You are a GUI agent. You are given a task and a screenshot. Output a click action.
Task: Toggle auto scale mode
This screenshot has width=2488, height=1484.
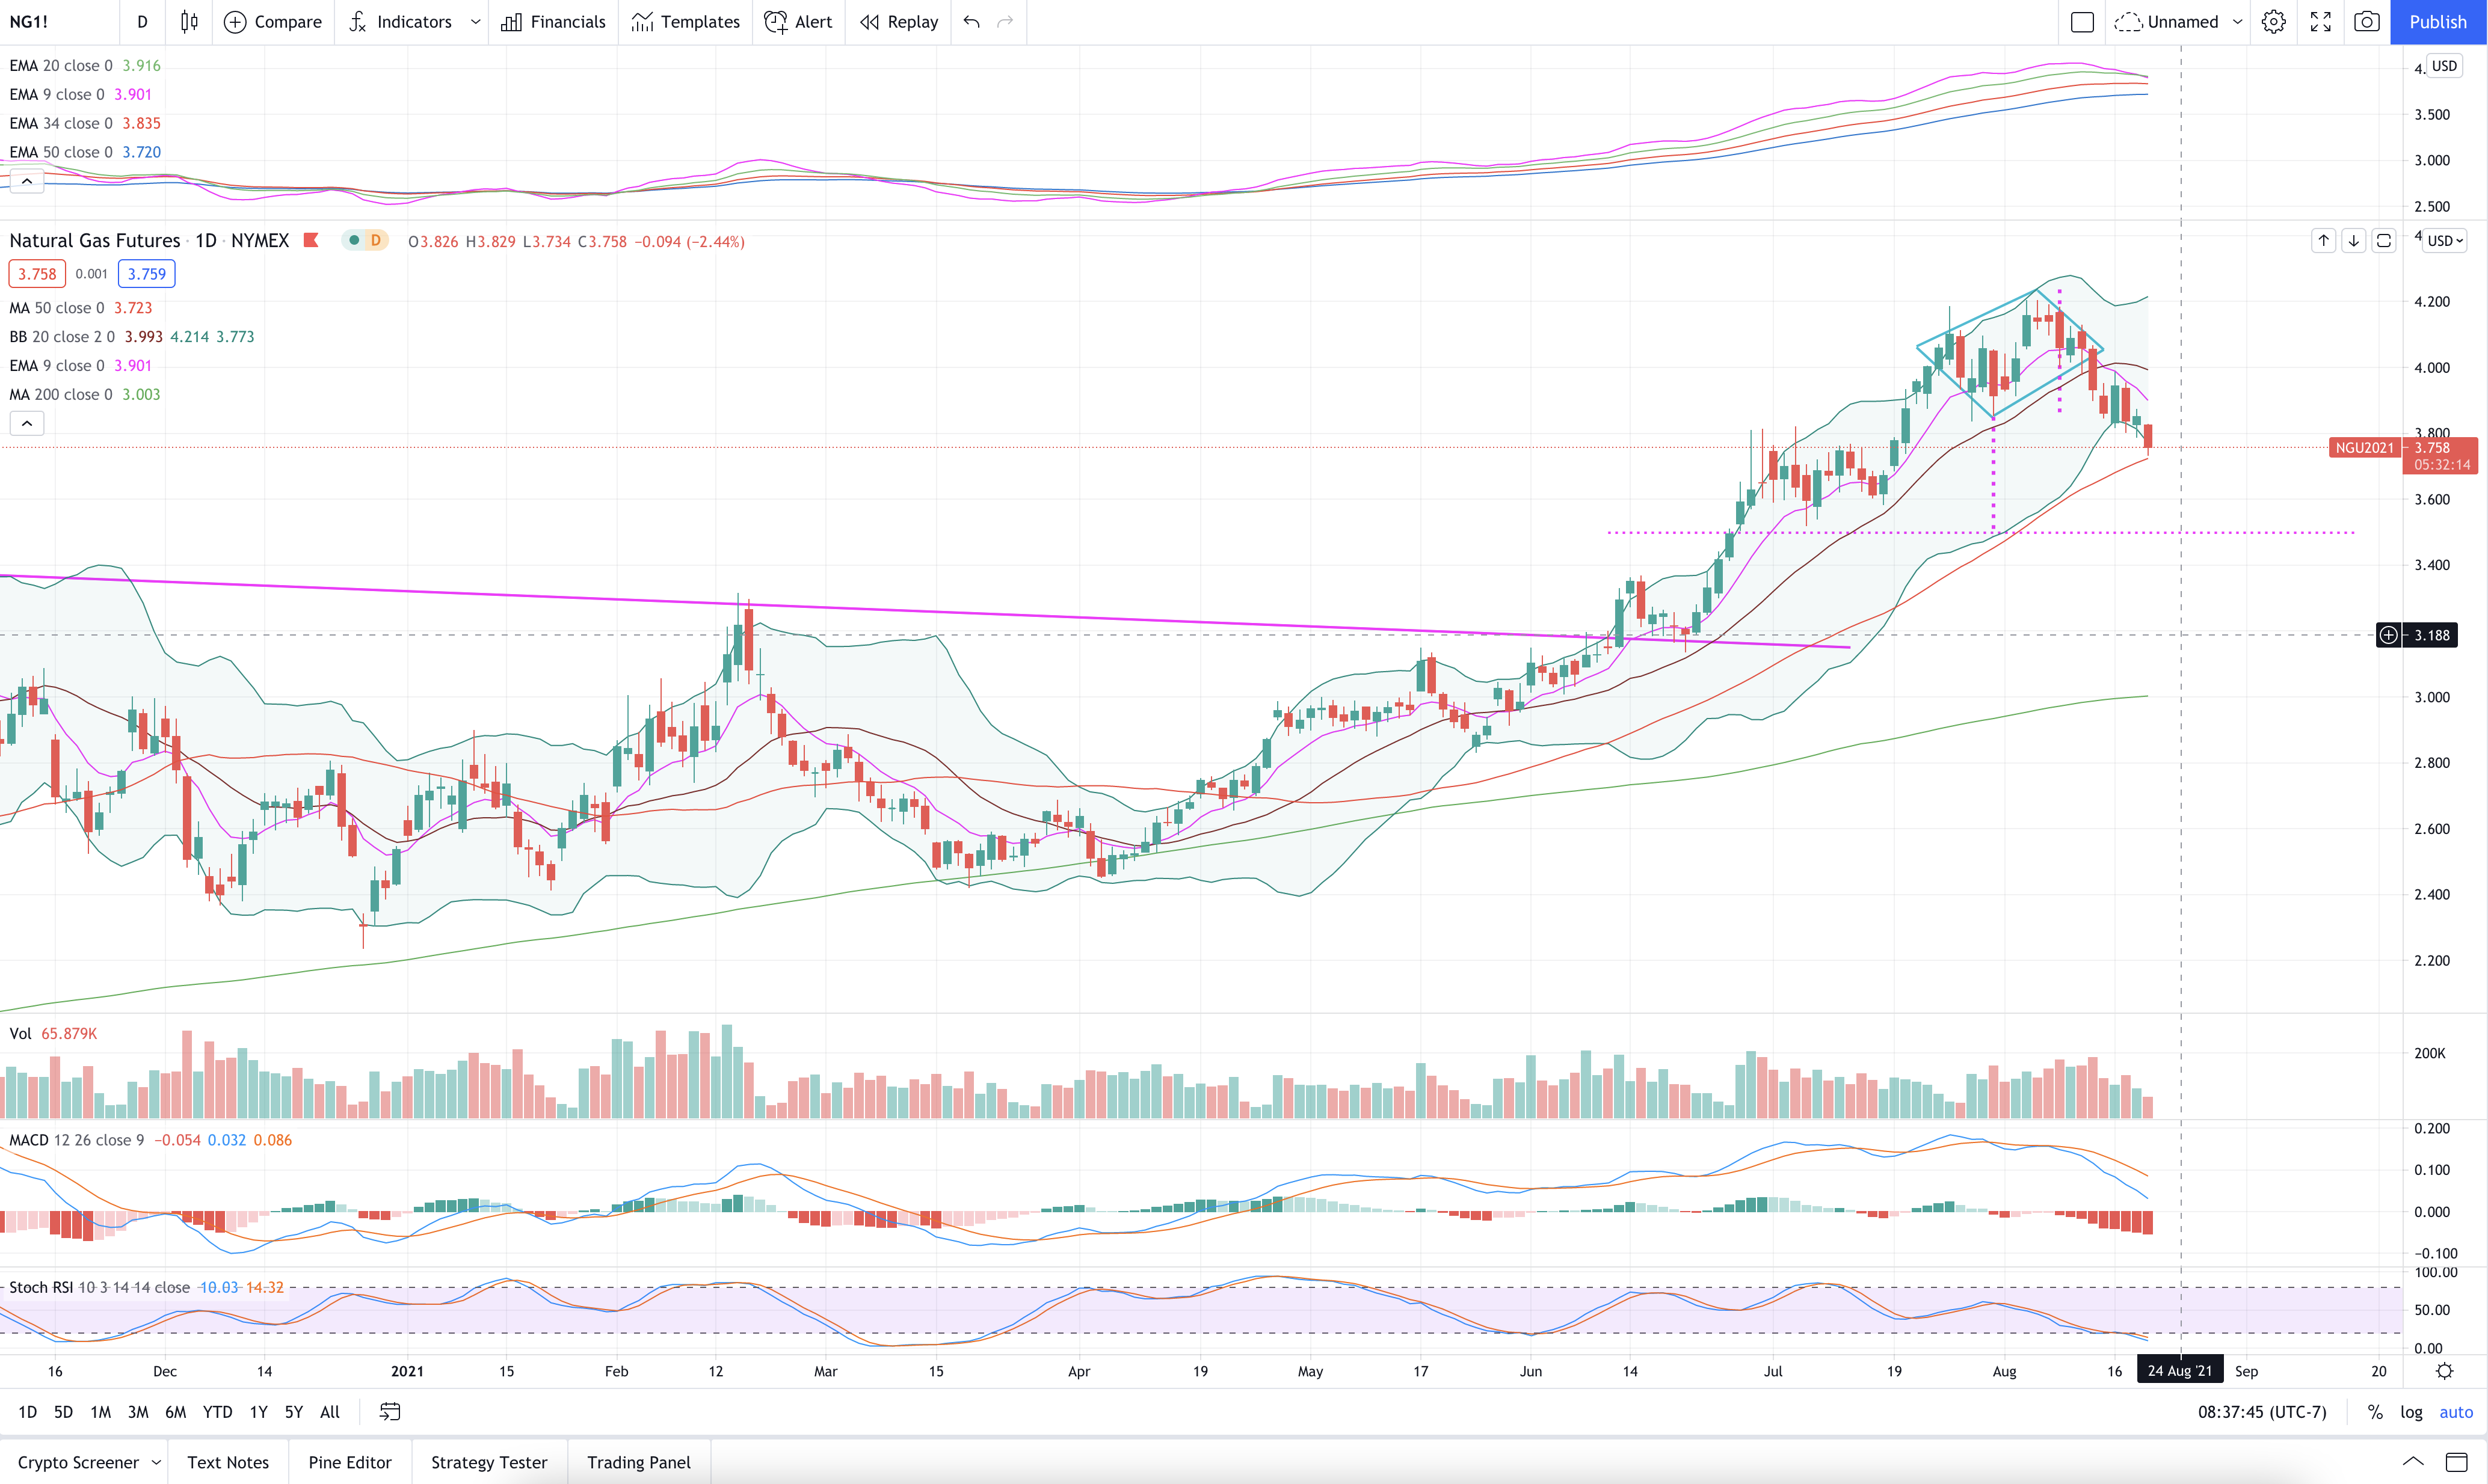click(2456, 1412)
